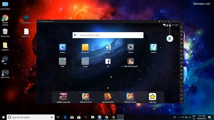
Task: Click the Search Game, App field
Action: pos(108,35)
